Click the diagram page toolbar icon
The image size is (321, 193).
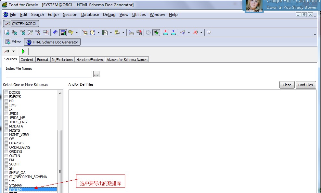[x=46, y=32]
